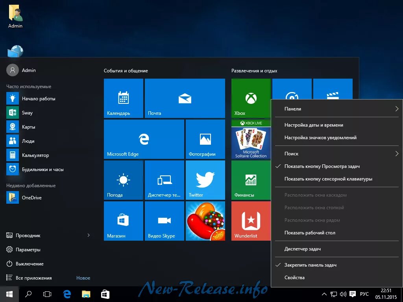This screenshot has height=302, width=403.
Task: Open Microsoft Solitaire Collection tile
Action: [251, 139]
